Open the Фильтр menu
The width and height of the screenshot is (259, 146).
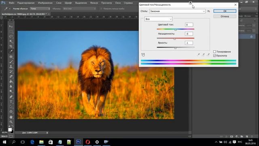[x=94, y=3]
